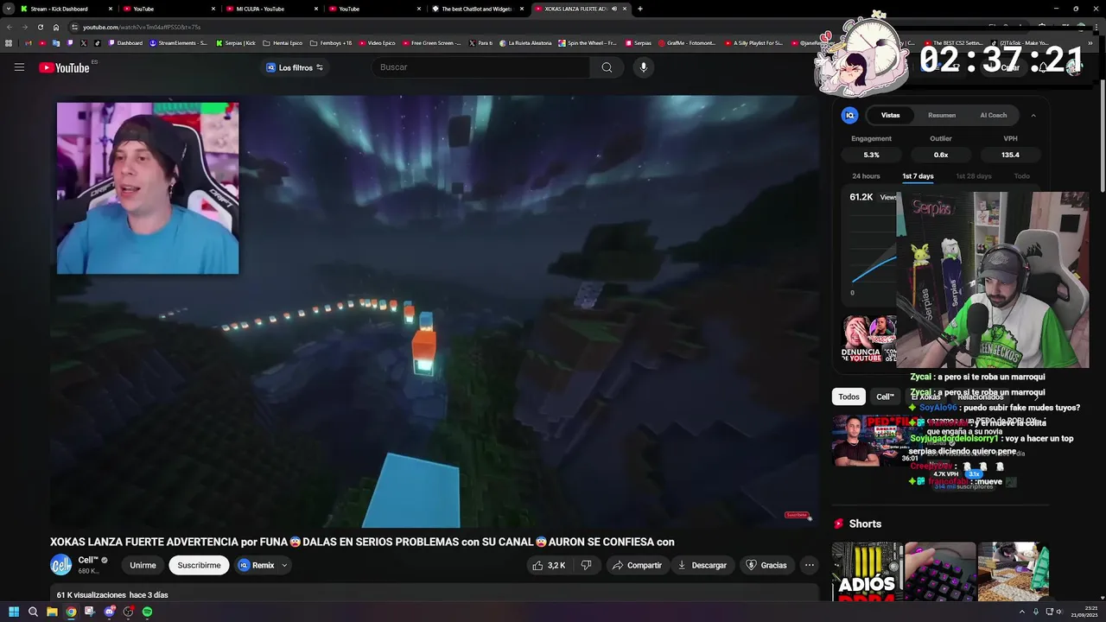Mute the tab via speaker icon
The image size is (1106, 622).
point(613,9)
